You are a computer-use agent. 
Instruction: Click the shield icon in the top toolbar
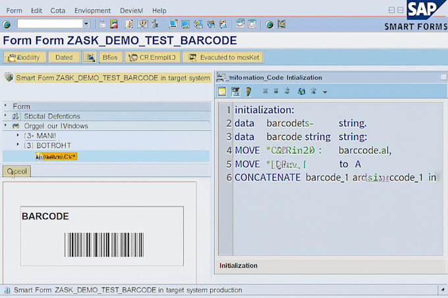142,24
